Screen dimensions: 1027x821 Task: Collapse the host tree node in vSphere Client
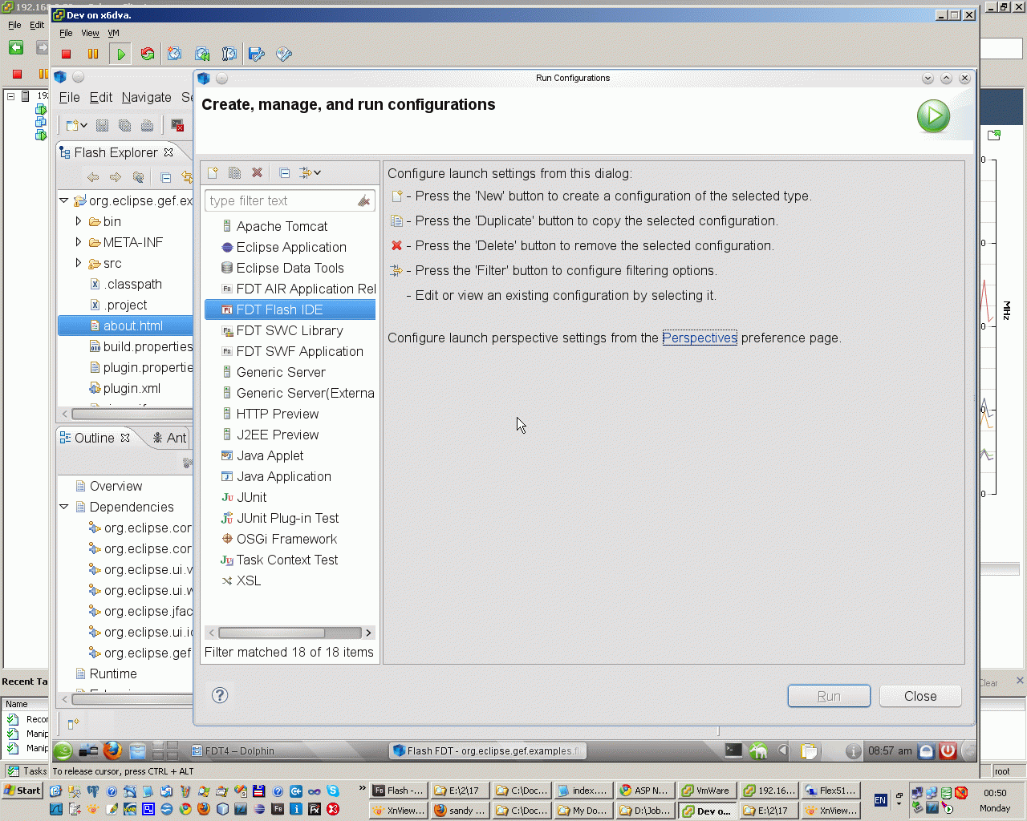11,96
